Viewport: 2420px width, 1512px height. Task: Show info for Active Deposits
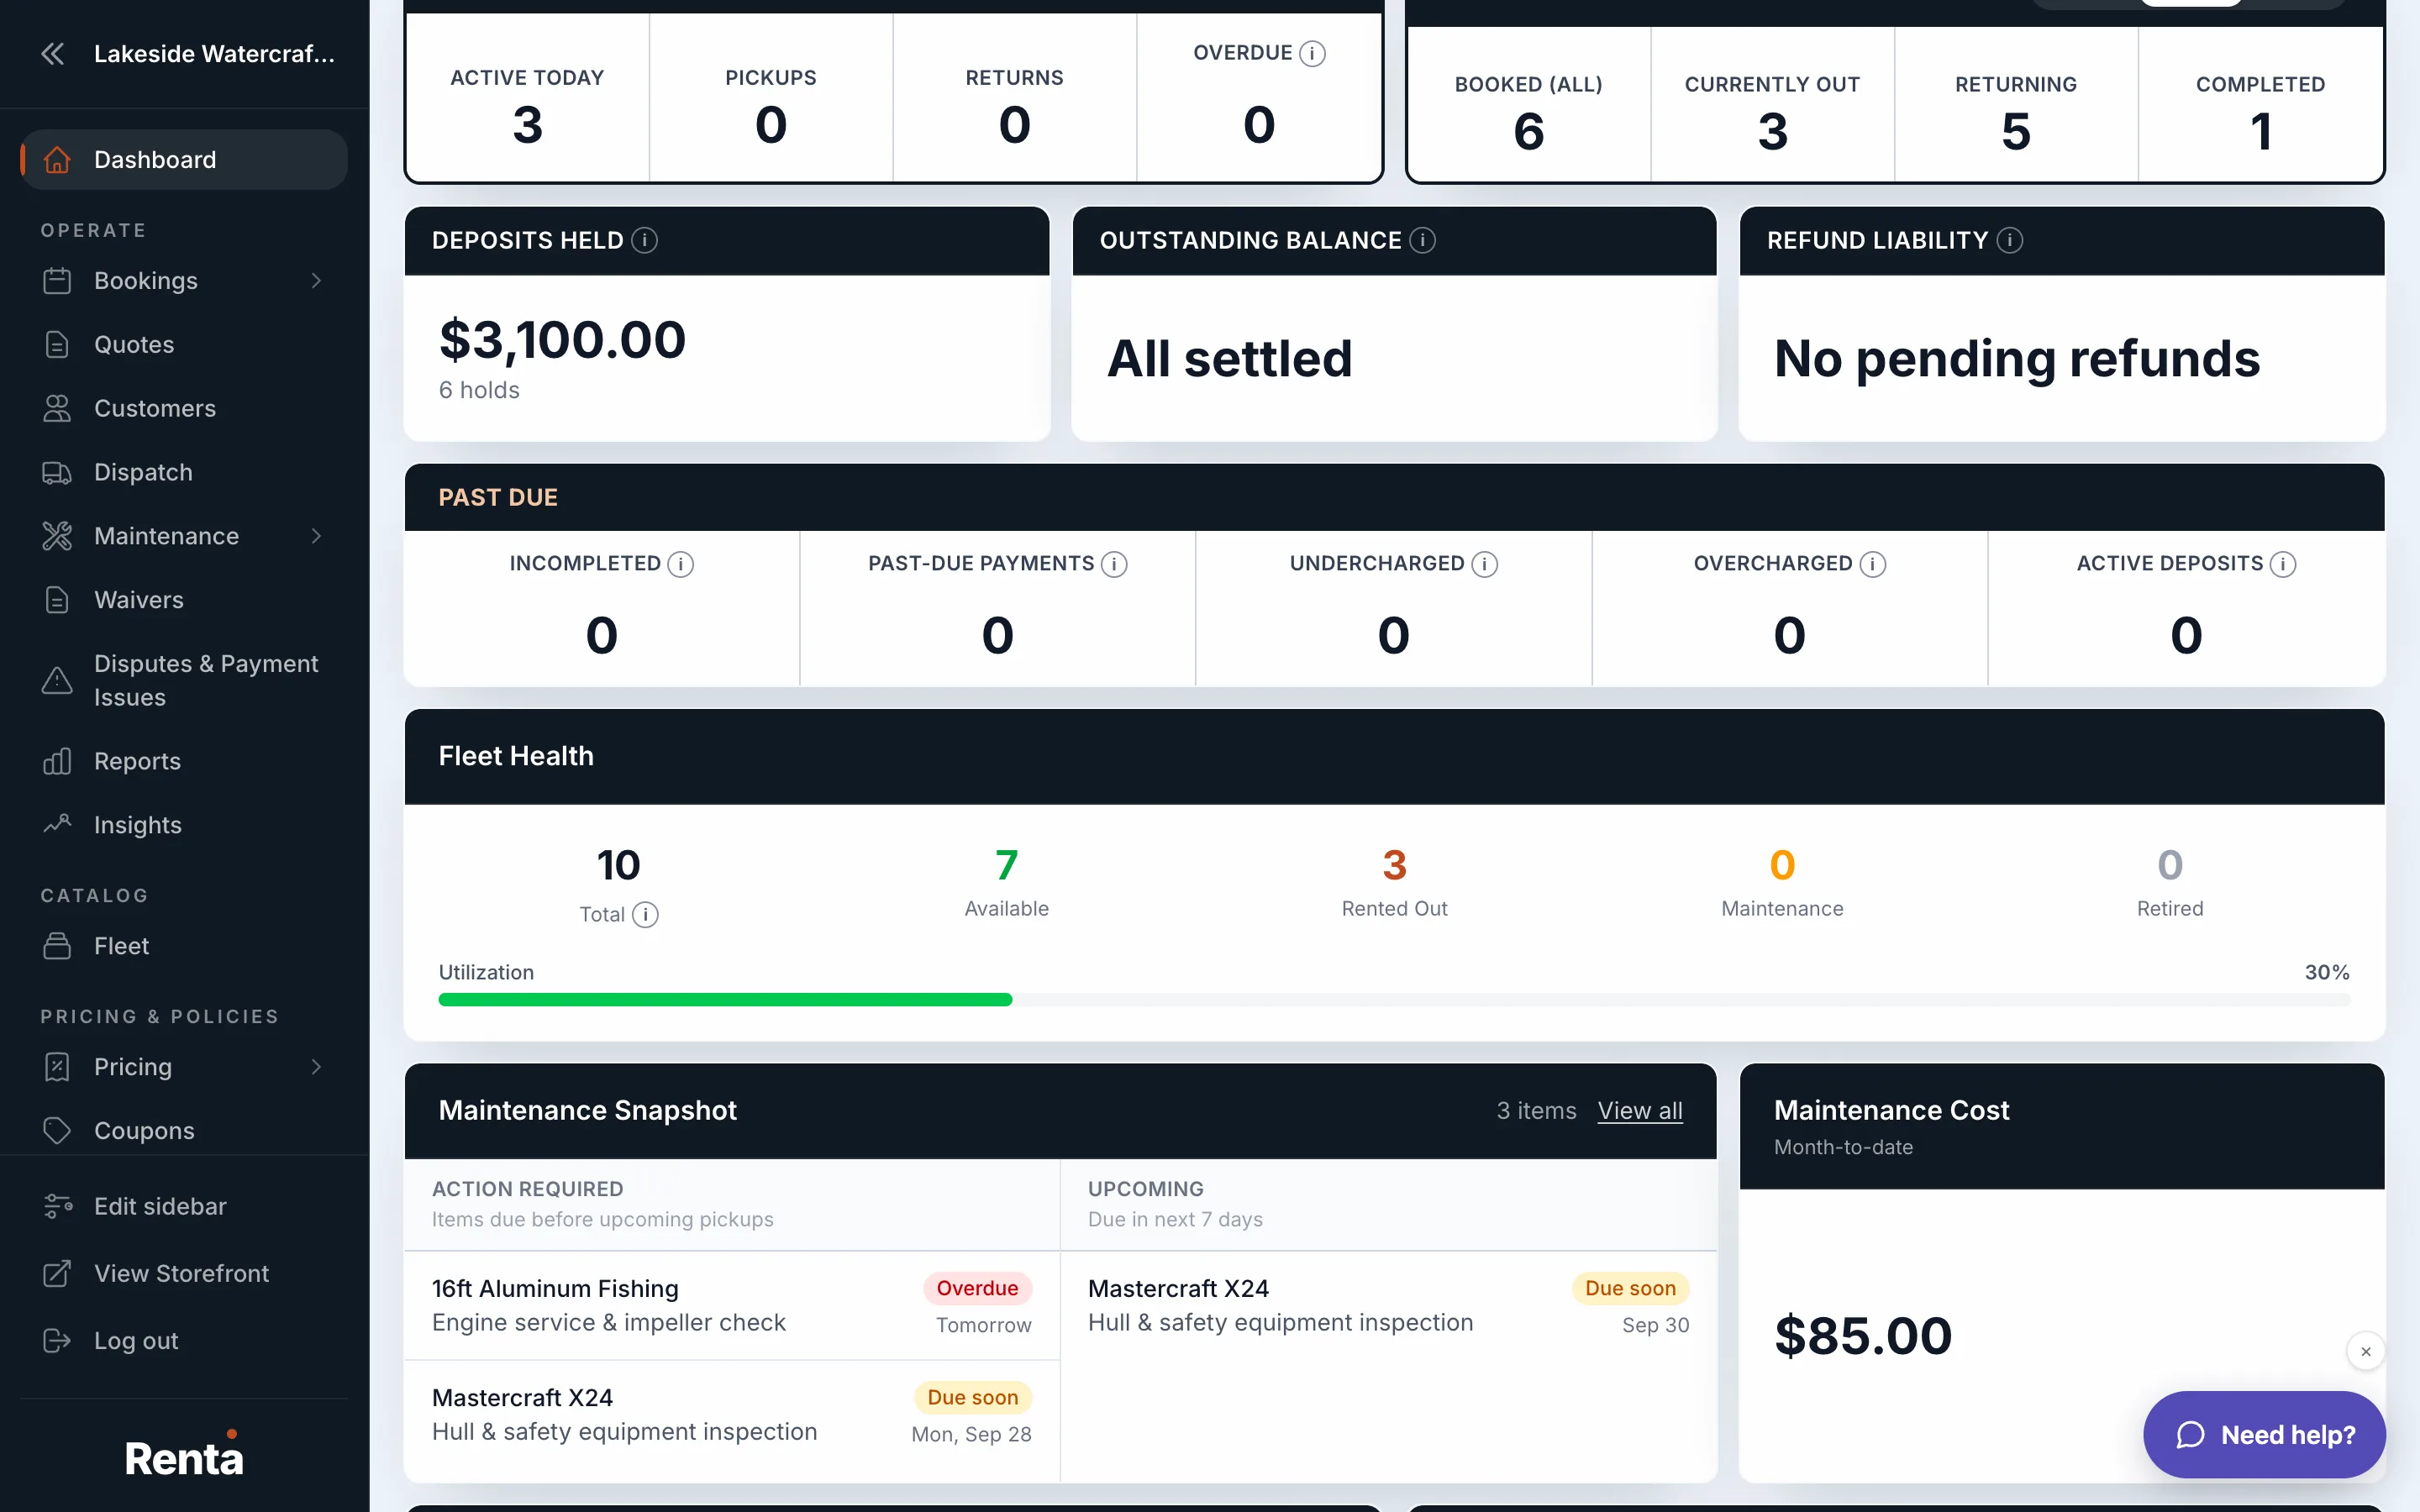(x=2283, y=564)
